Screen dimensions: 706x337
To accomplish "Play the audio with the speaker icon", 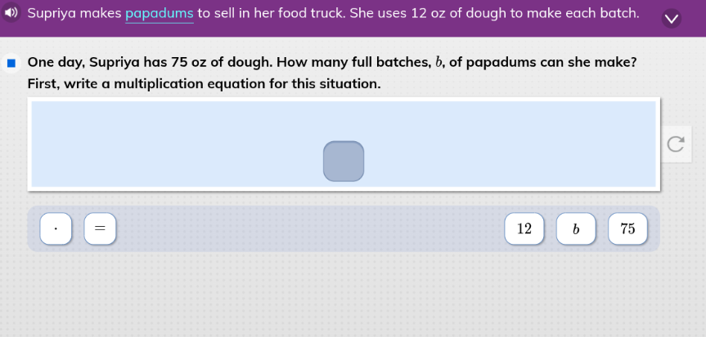I will (x=11, y=14).
